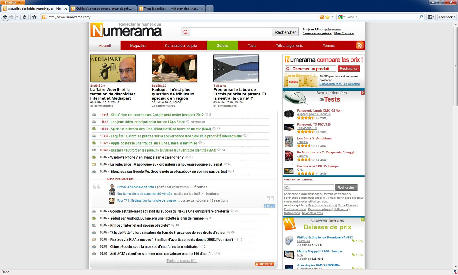The width and height of the screenshot is (458, 275).
Task: Click the page vertical scrollbar thumb
Action: 456,66
